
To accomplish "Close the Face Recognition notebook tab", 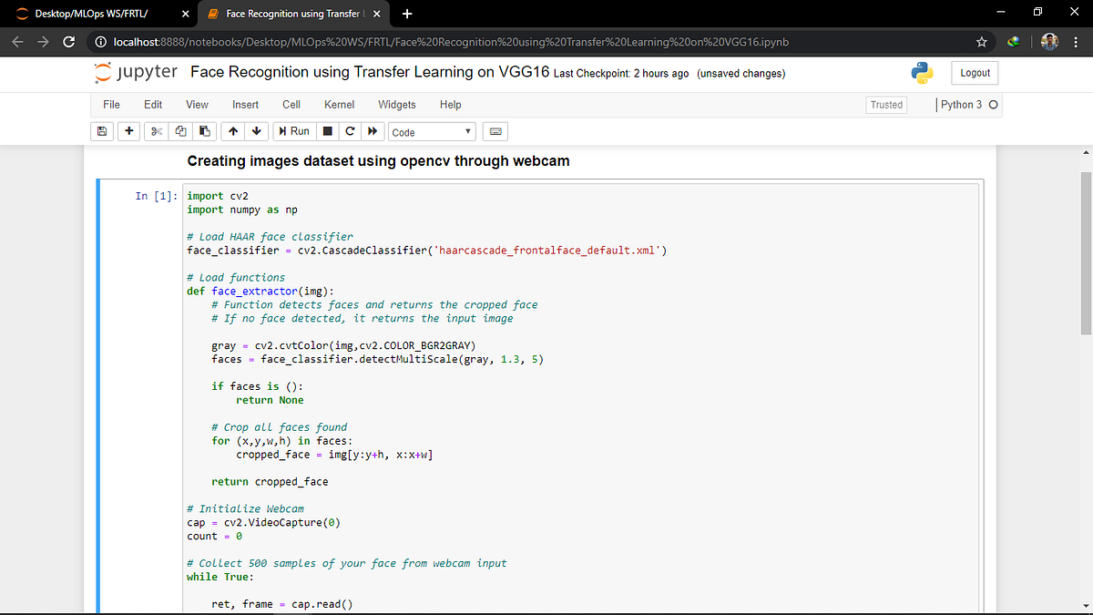I will tap(376, 14).
